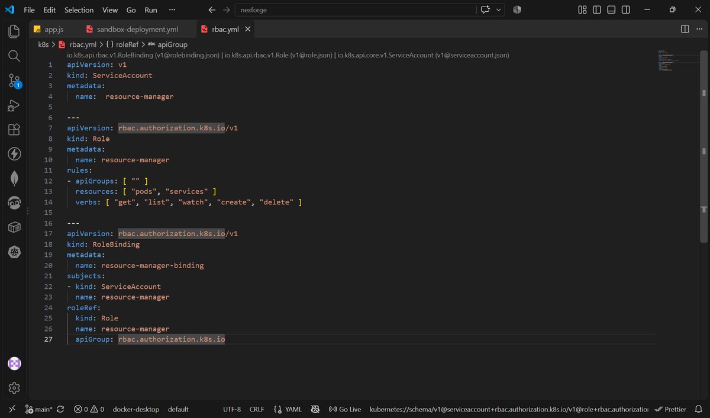The height and width of the screenshot is (418, 710).
Task: Open the Search view in activity bar
Action: [14, 56]
